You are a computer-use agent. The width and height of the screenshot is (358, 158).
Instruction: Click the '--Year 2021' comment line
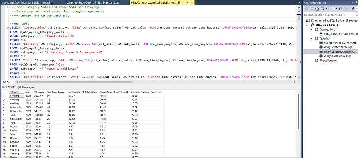point(19,23)
